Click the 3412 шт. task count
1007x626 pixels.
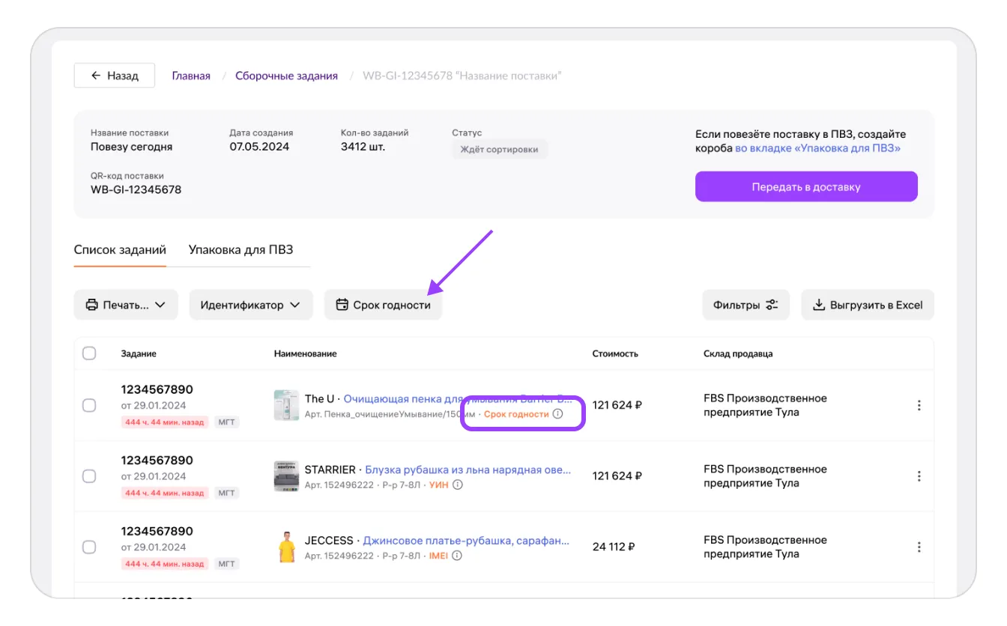363,147
